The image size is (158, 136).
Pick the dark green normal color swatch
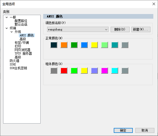coord(74,45)
